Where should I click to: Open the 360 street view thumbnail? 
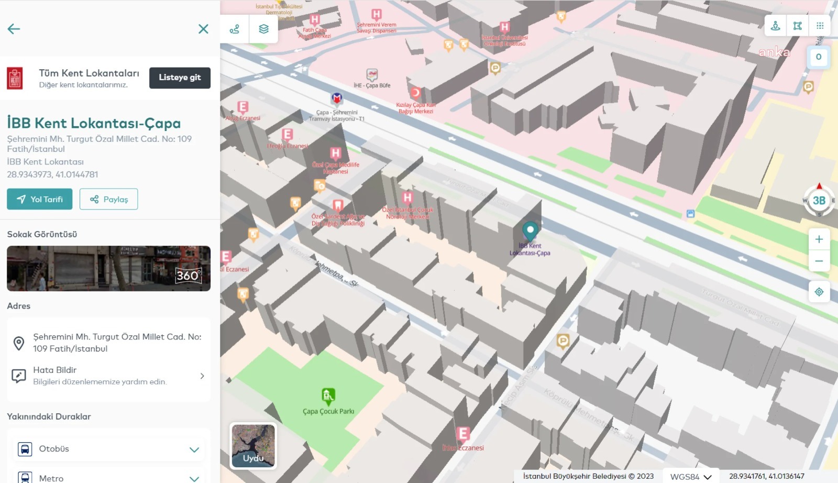click(x=108, y=269)
